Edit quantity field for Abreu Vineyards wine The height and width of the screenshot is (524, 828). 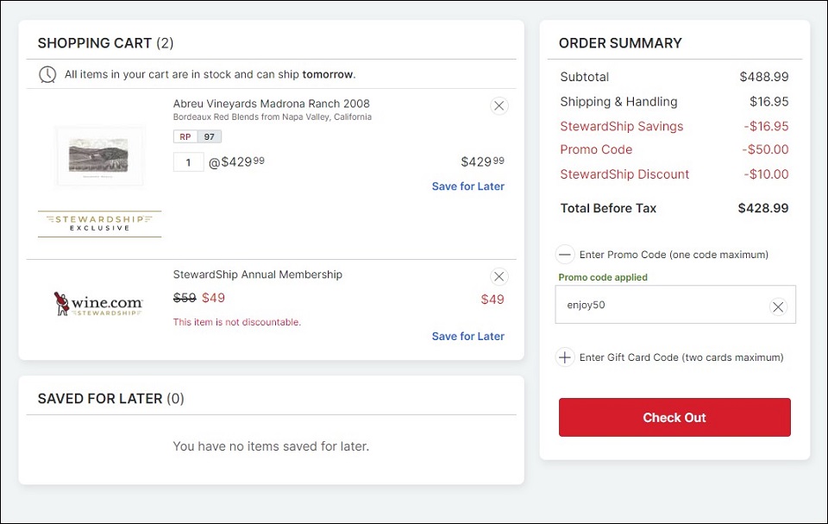pos(189,161)
